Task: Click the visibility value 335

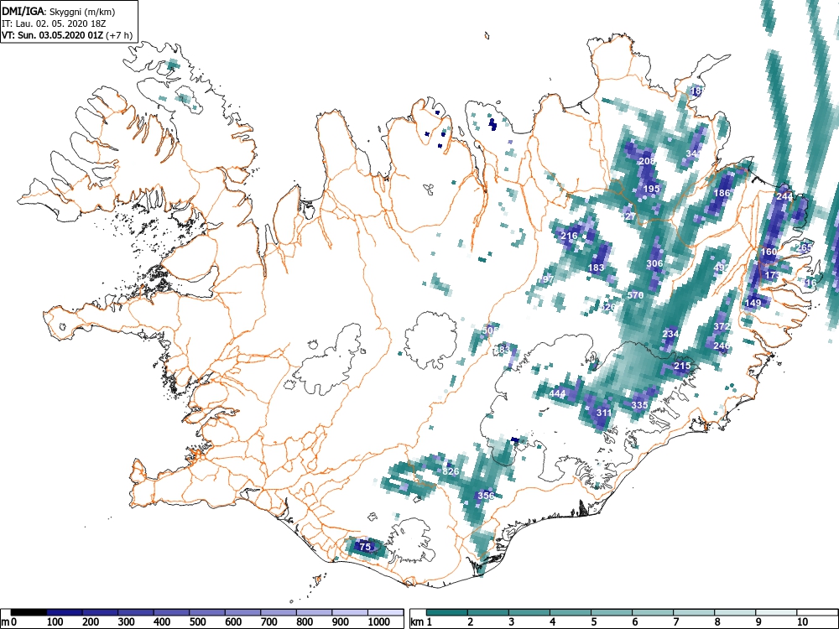Action: (x=639, y=405)
